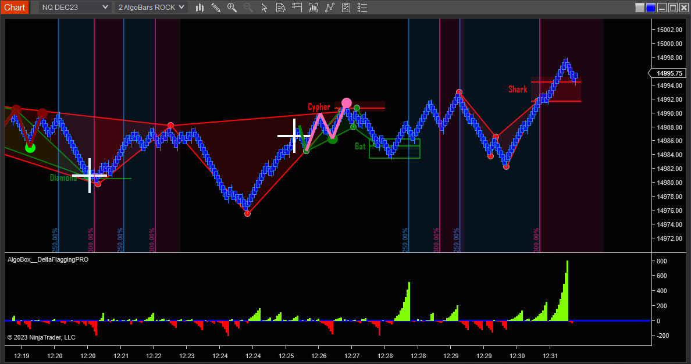Click the blue interval link color swatch

tap(651, 8)
